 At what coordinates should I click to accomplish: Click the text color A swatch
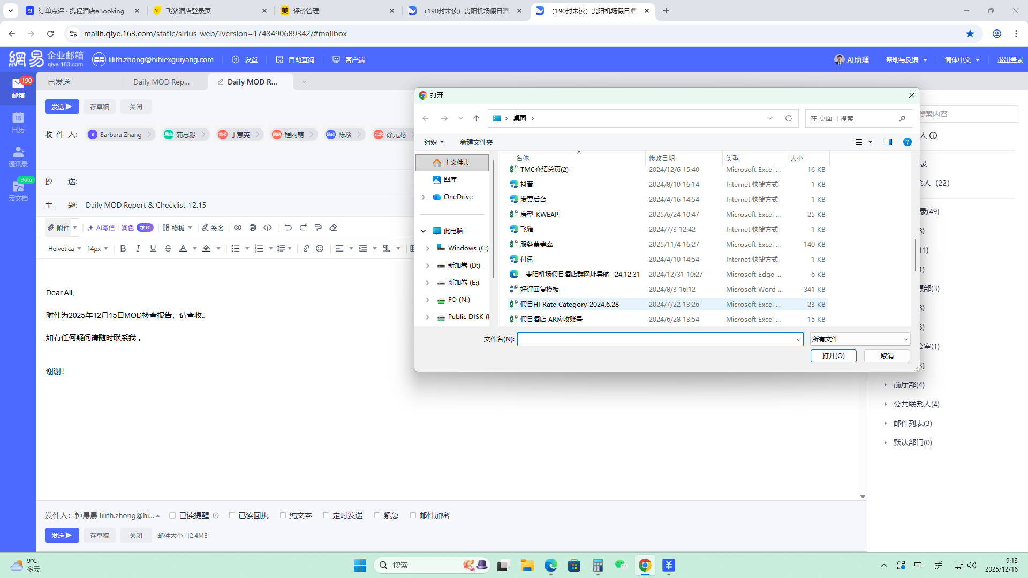point(183,248)
